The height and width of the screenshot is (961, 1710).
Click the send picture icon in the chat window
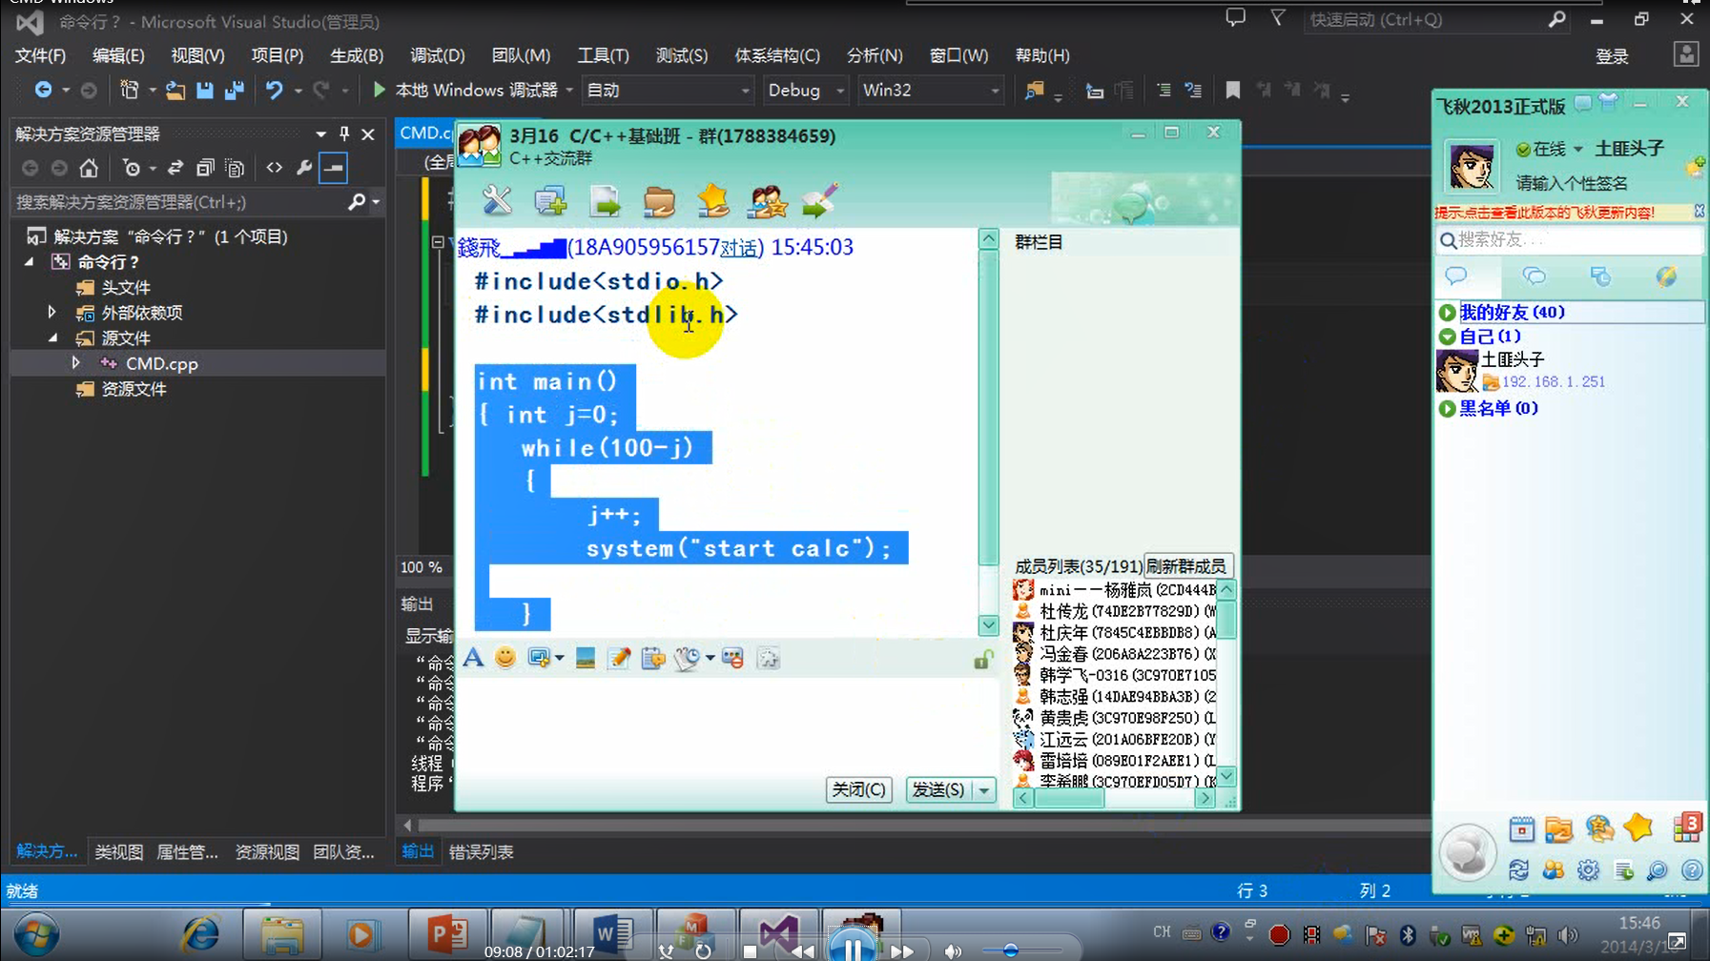585,657
